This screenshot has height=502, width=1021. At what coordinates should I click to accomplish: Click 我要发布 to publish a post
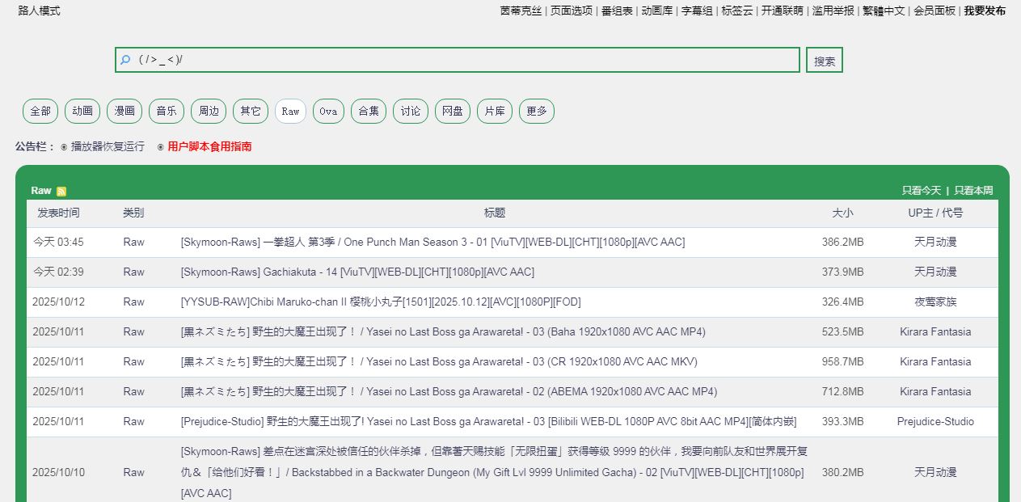coord(985,11)
